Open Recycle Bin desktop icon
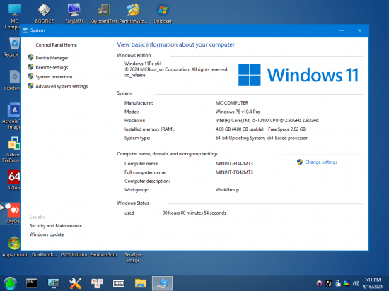Screen dimensions: 389x291 click(12, 47)
